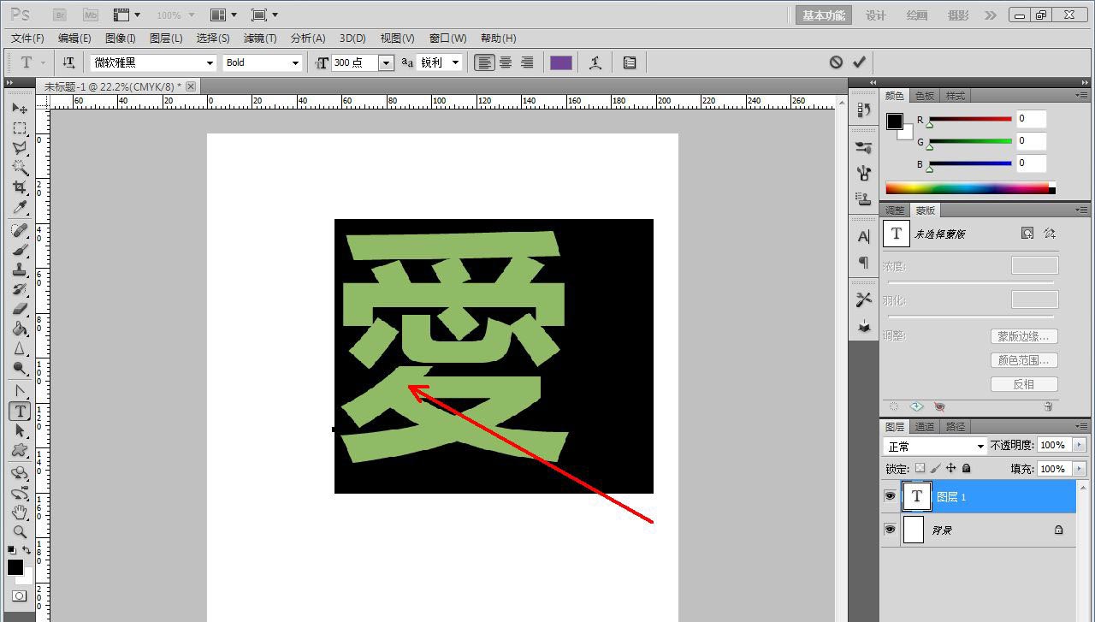This screenshot has width=1095, height=622.
Task: Open layer opacity 不透明度 slider arrow
Action: [1079, 445]
